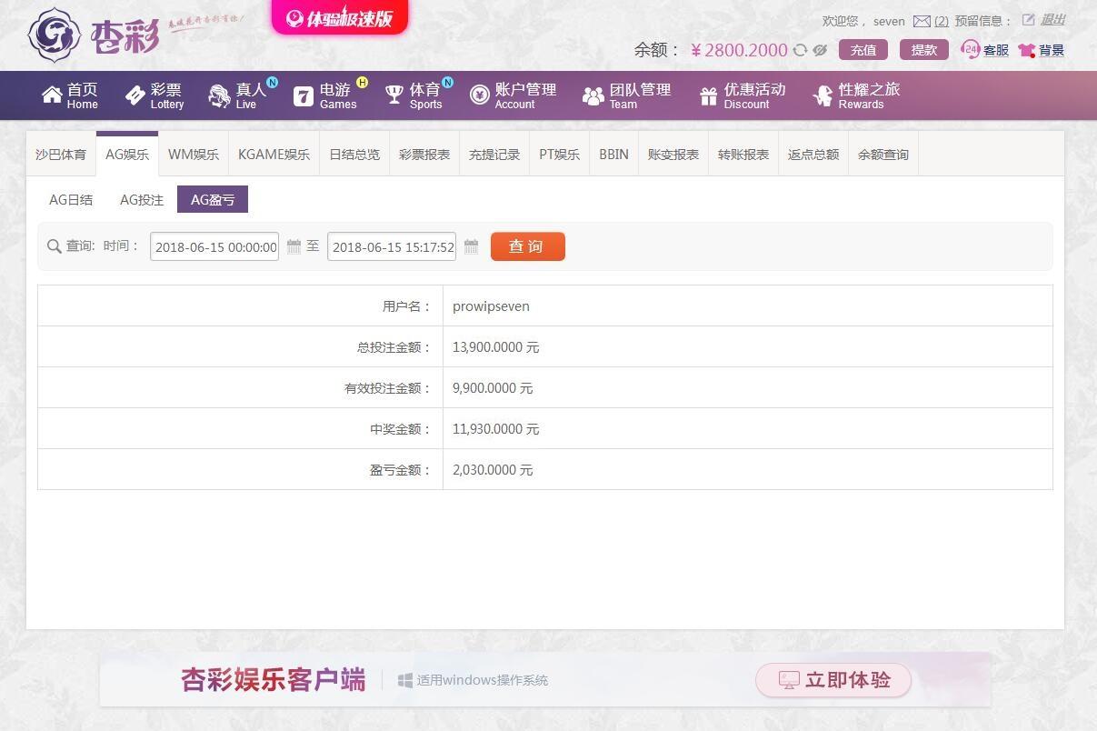Click the mail envelope icon

tap(922, 21)
